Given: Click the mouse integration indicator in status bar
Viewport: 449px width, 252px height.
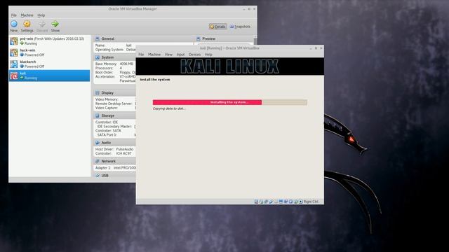Looking at the screenshot, I should click(x=295, y=202).
